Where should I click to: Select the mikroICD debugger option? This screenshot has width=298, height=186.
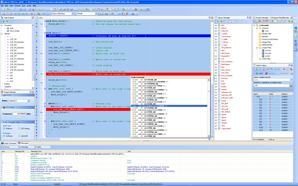pyautogui.click(x=19, y=136)
